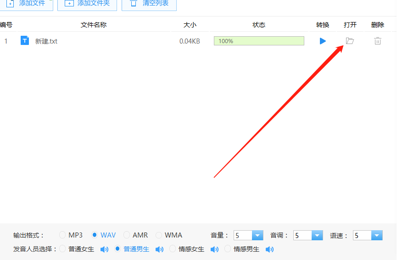Click the 音调 value field showing 5

click(302, 235)
